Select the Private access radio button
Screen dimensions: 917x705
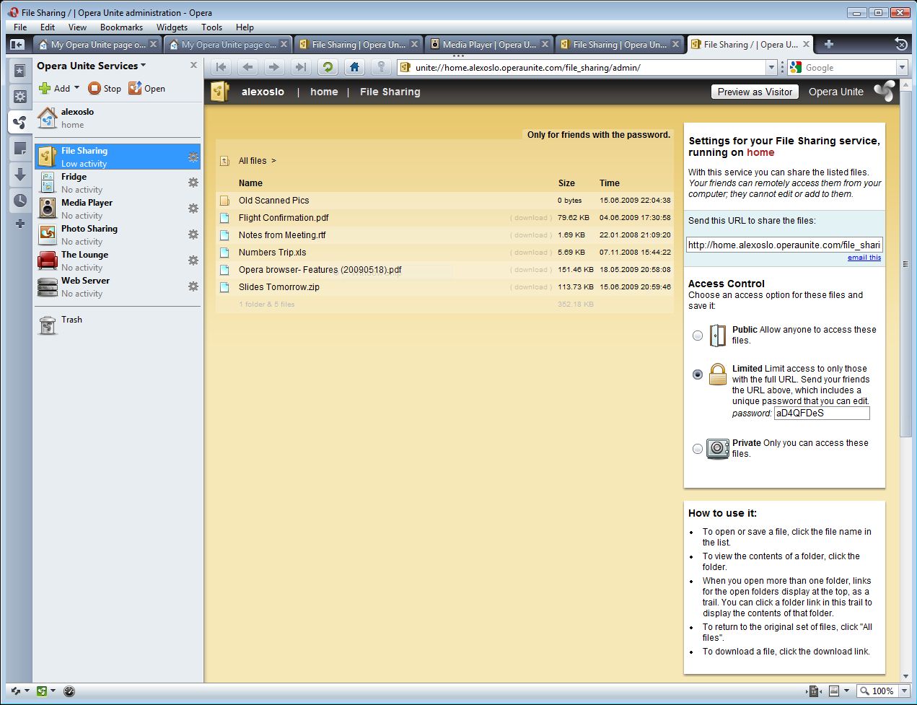tap(697, 449)
